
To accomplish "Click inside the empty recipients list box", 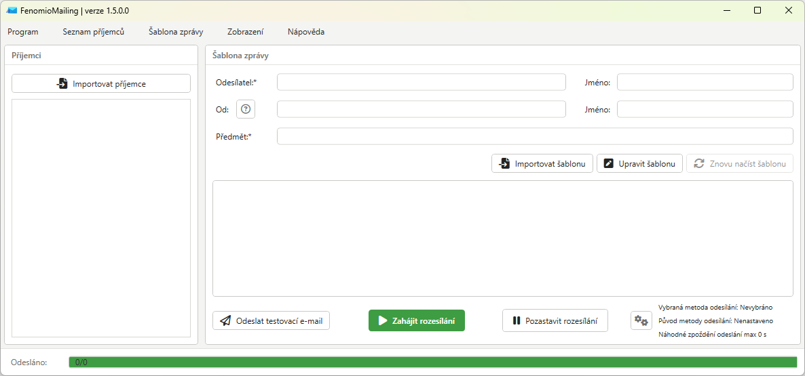I will [x=101, y=218].
